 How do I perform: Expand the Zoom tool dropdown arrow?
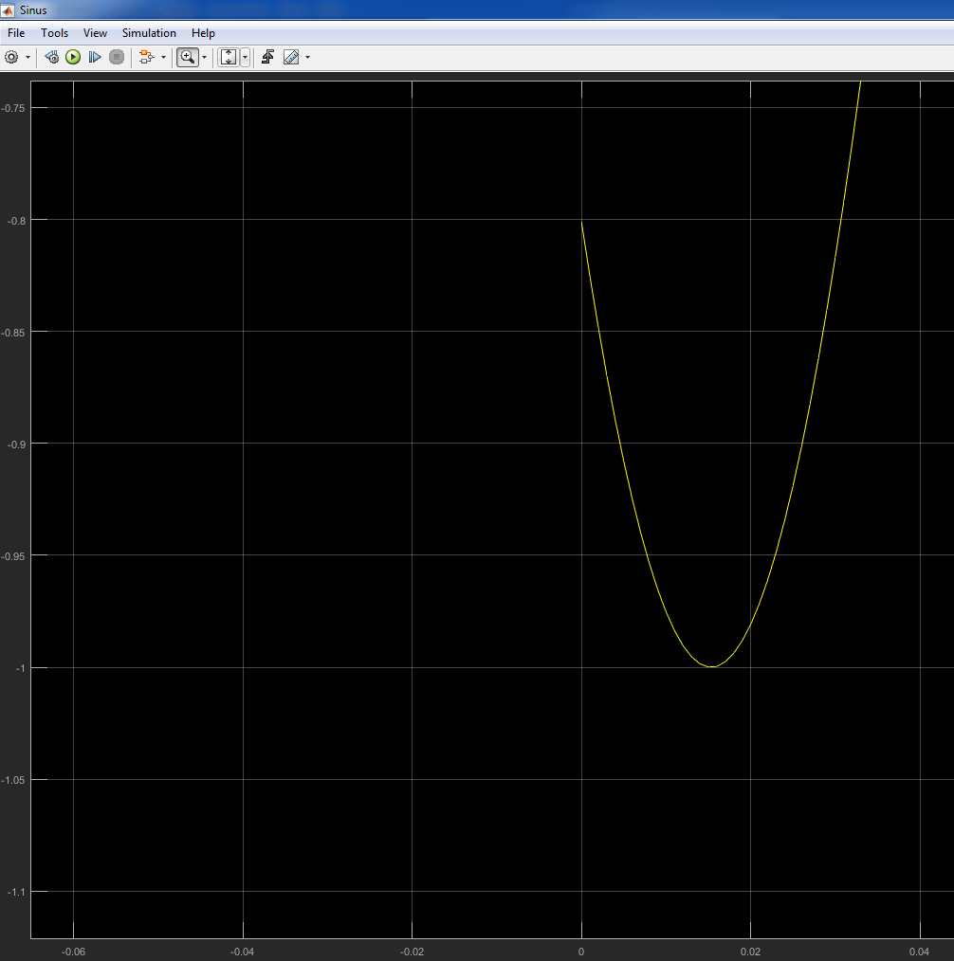pyautogui.click(x=204, y=57)
